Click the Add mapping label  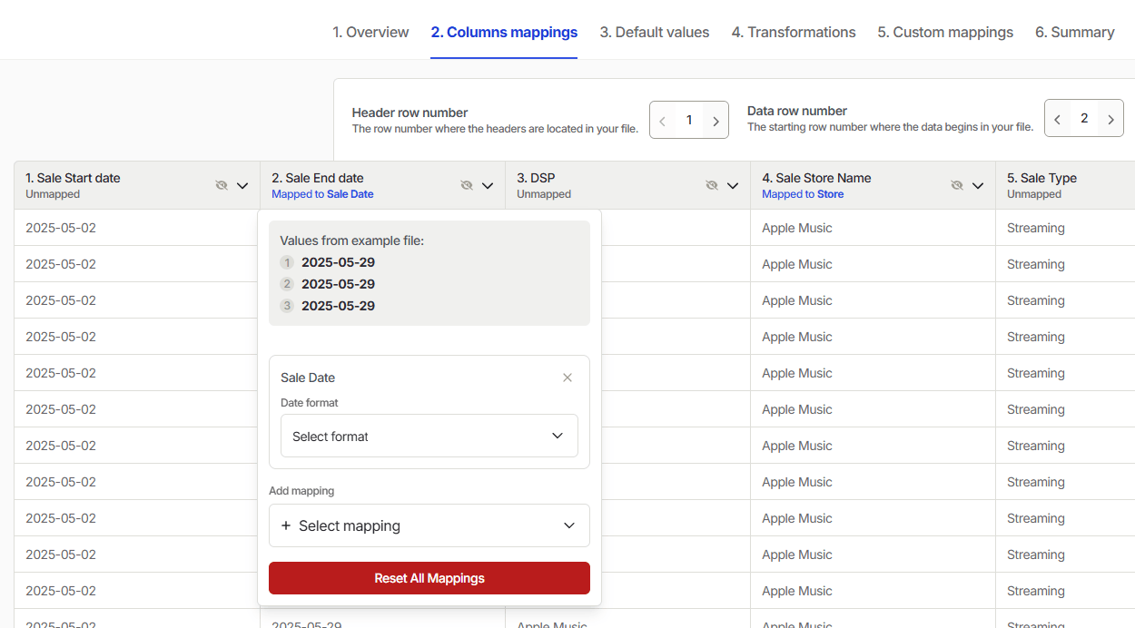pos(301,491)
